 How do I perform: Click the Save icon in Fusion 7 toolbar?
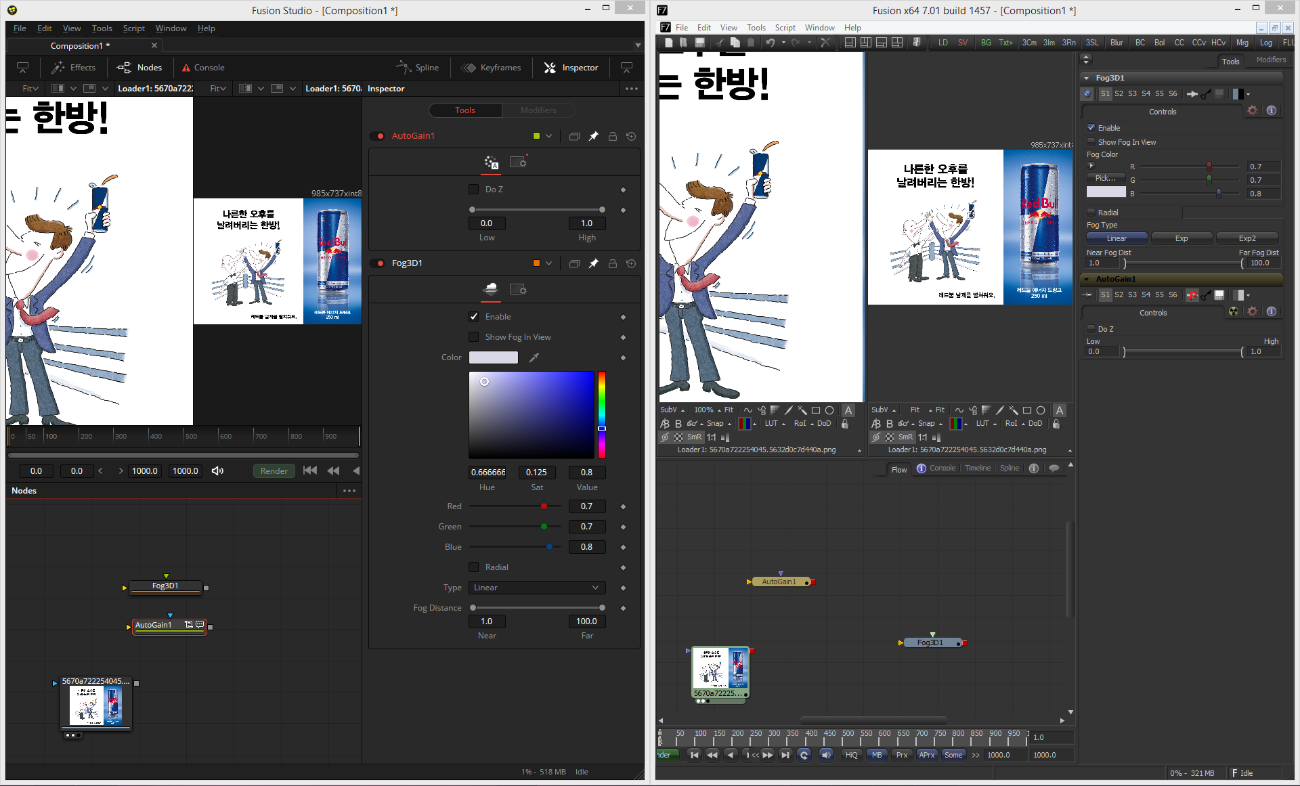point(700,42)
